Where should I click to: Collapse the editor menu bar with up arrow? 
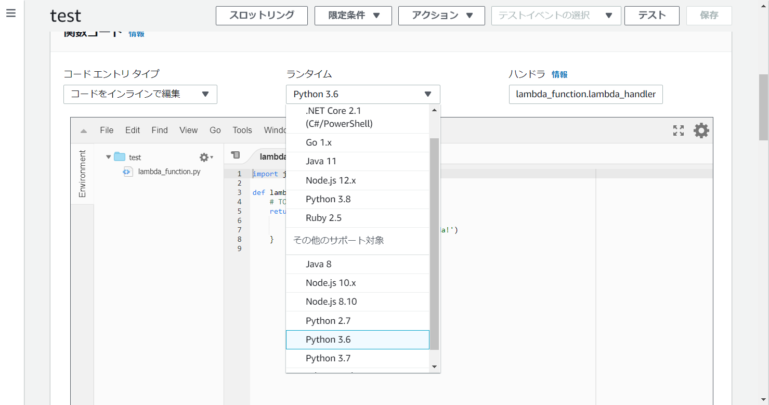[84, 131]
